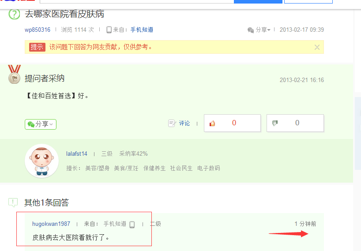The height and width of the screenshot is (251, 361).
Task: Click the thumbs-down vote button
Action: coord(295,123)
